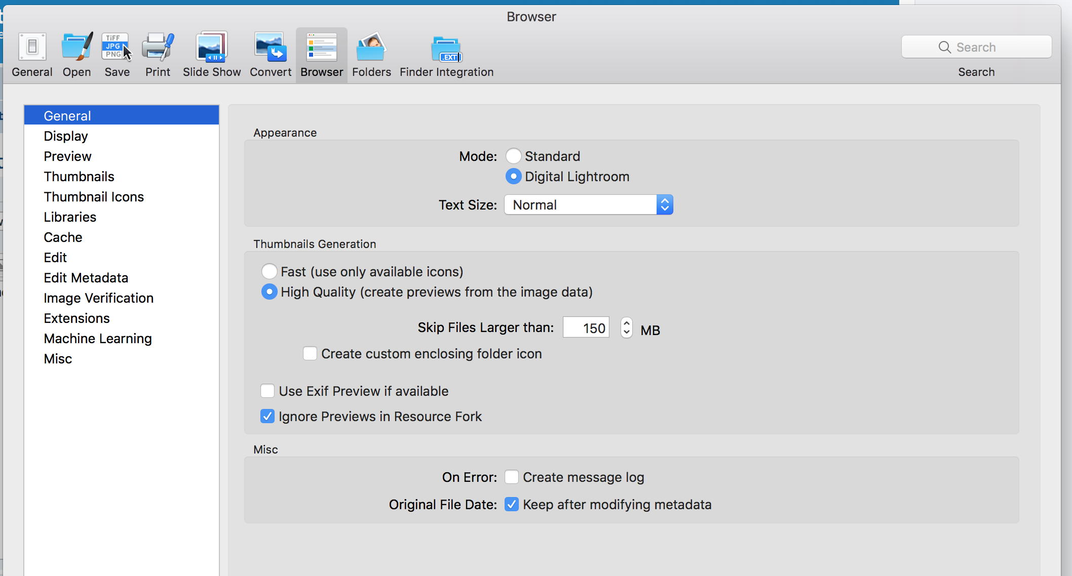Enable Create message log on error
Image resolution: width=1072 pixels, height=576 pixels.
[511, 477]
